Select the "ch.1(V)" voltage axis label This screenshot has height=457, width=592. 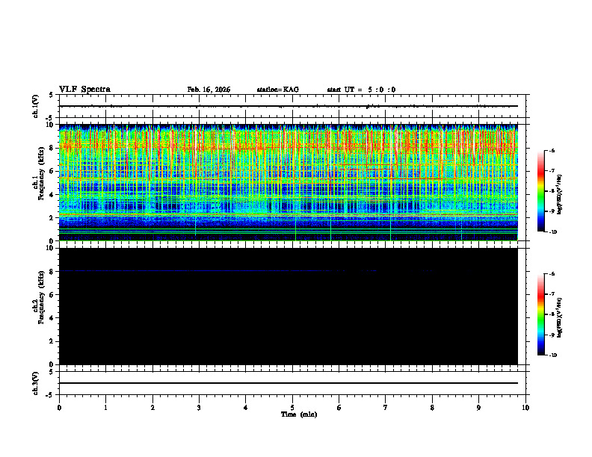pyautogui.click(x=36, y=106)
